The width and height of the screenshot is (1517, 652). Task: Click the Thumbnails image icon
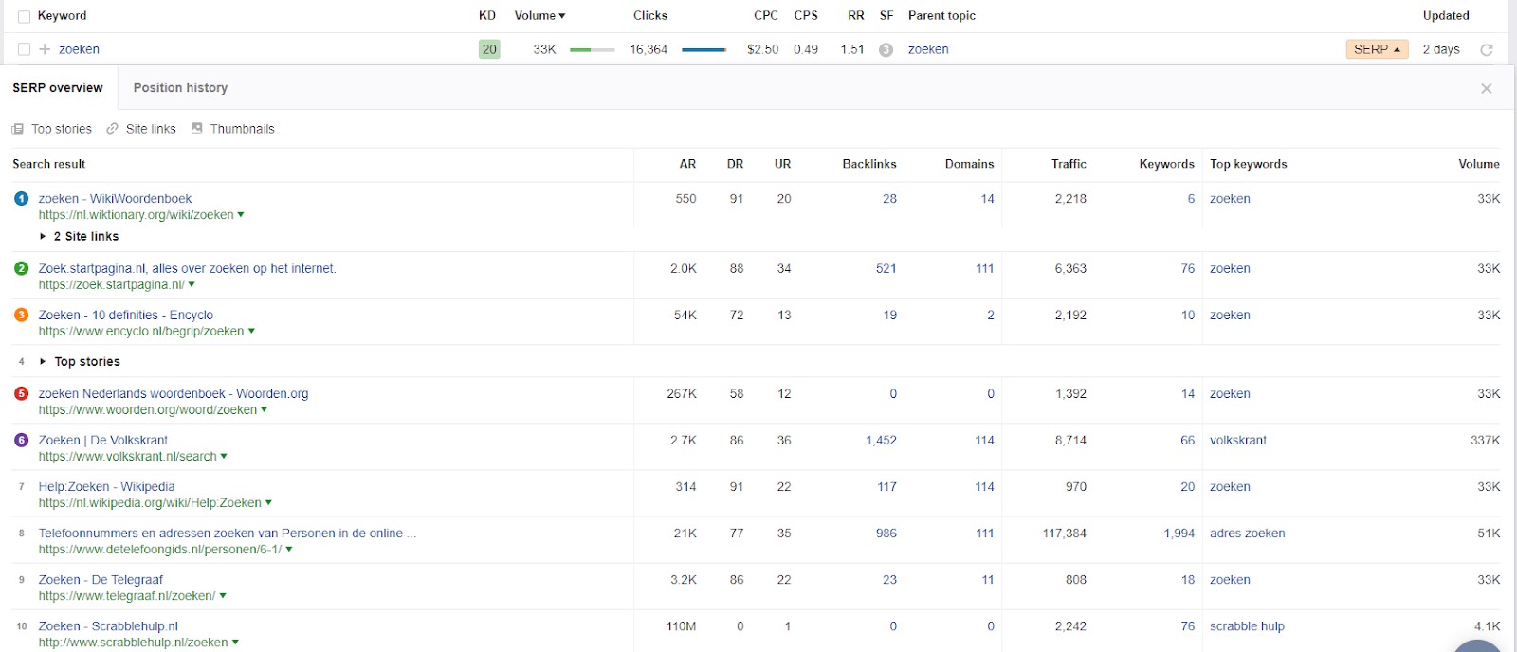pyautogui.click(x=197, y=128)
